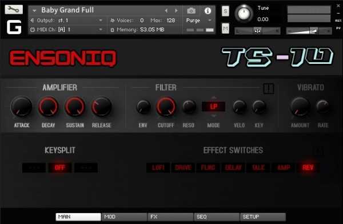
Task: Click the Keysplit OFF button
Action: [x=59, y=168]
